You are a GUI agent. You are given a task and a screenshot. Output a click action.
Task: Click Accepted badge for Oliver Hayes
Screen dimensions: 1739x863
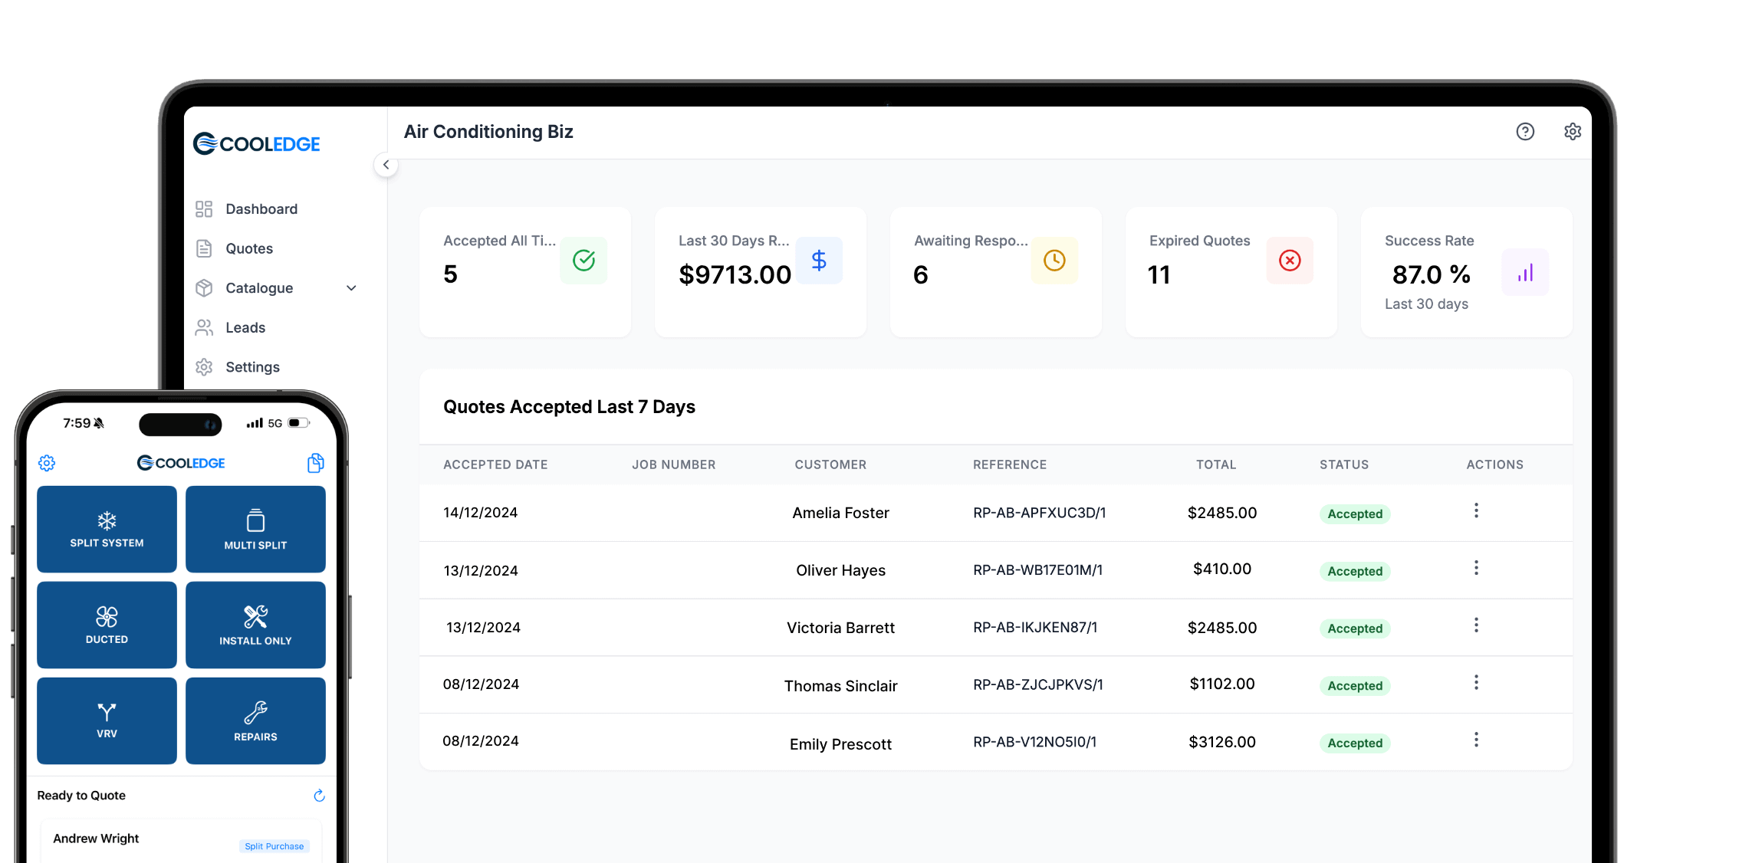[x=1355, y=572]
